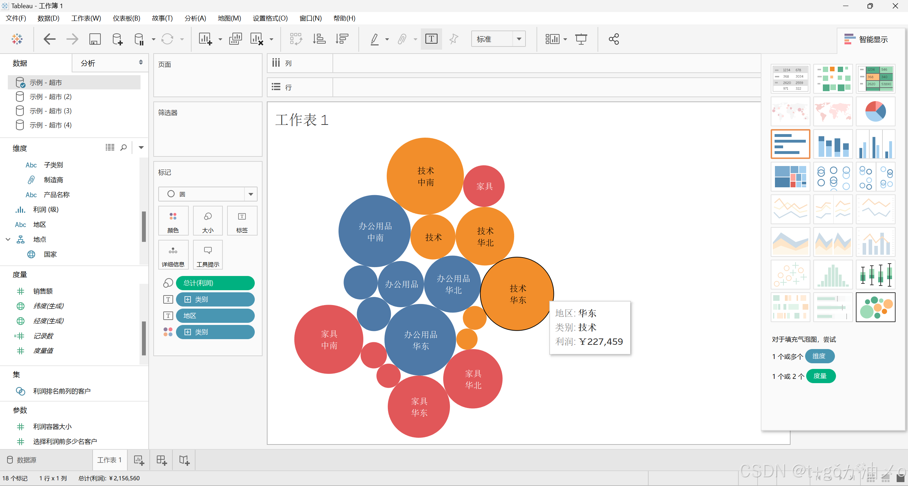Toggle the fix axes pin icon
This screenshot has width=908, height=486.
coord(453,39)
